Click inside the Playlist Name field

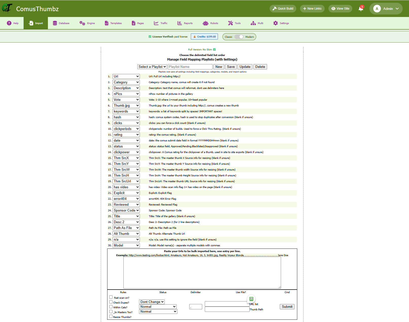pyautogui.click(x=190, y=67)
